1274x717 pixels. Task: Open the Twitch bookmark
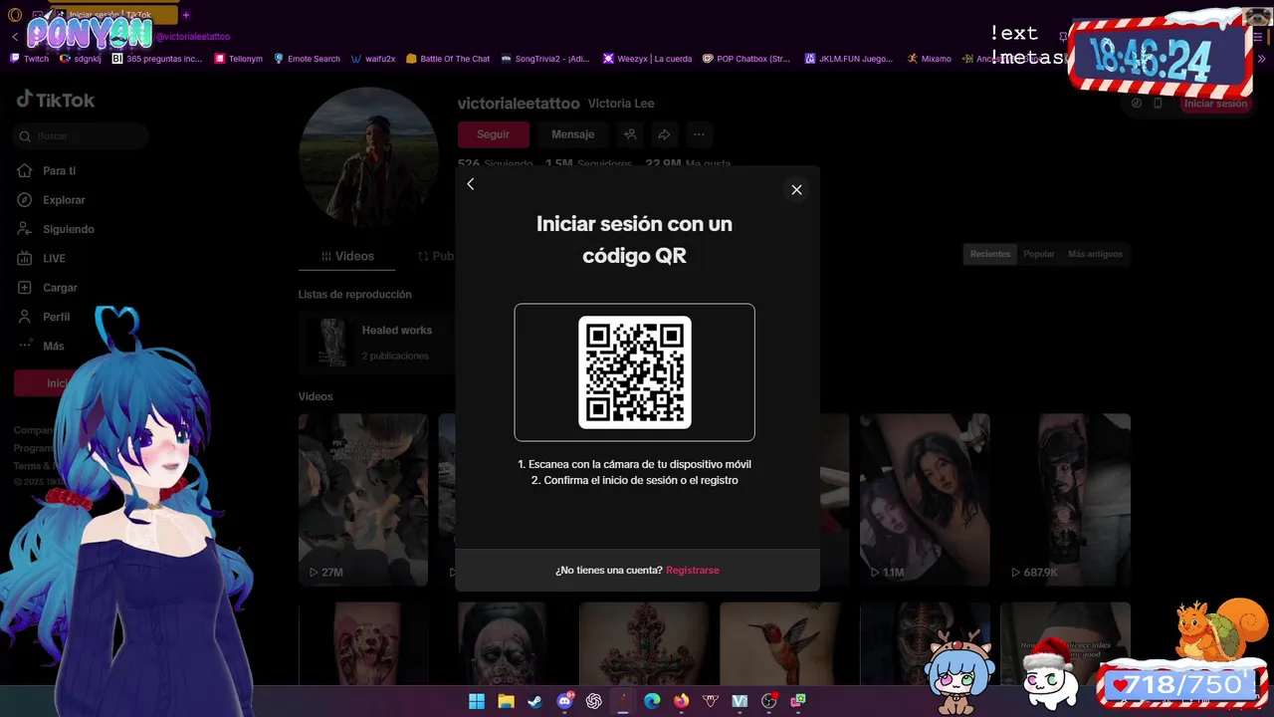click(x=29, y=59)
